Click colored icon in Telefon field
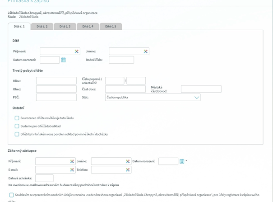This screenshot has width=273, height=202. [128, 170]
